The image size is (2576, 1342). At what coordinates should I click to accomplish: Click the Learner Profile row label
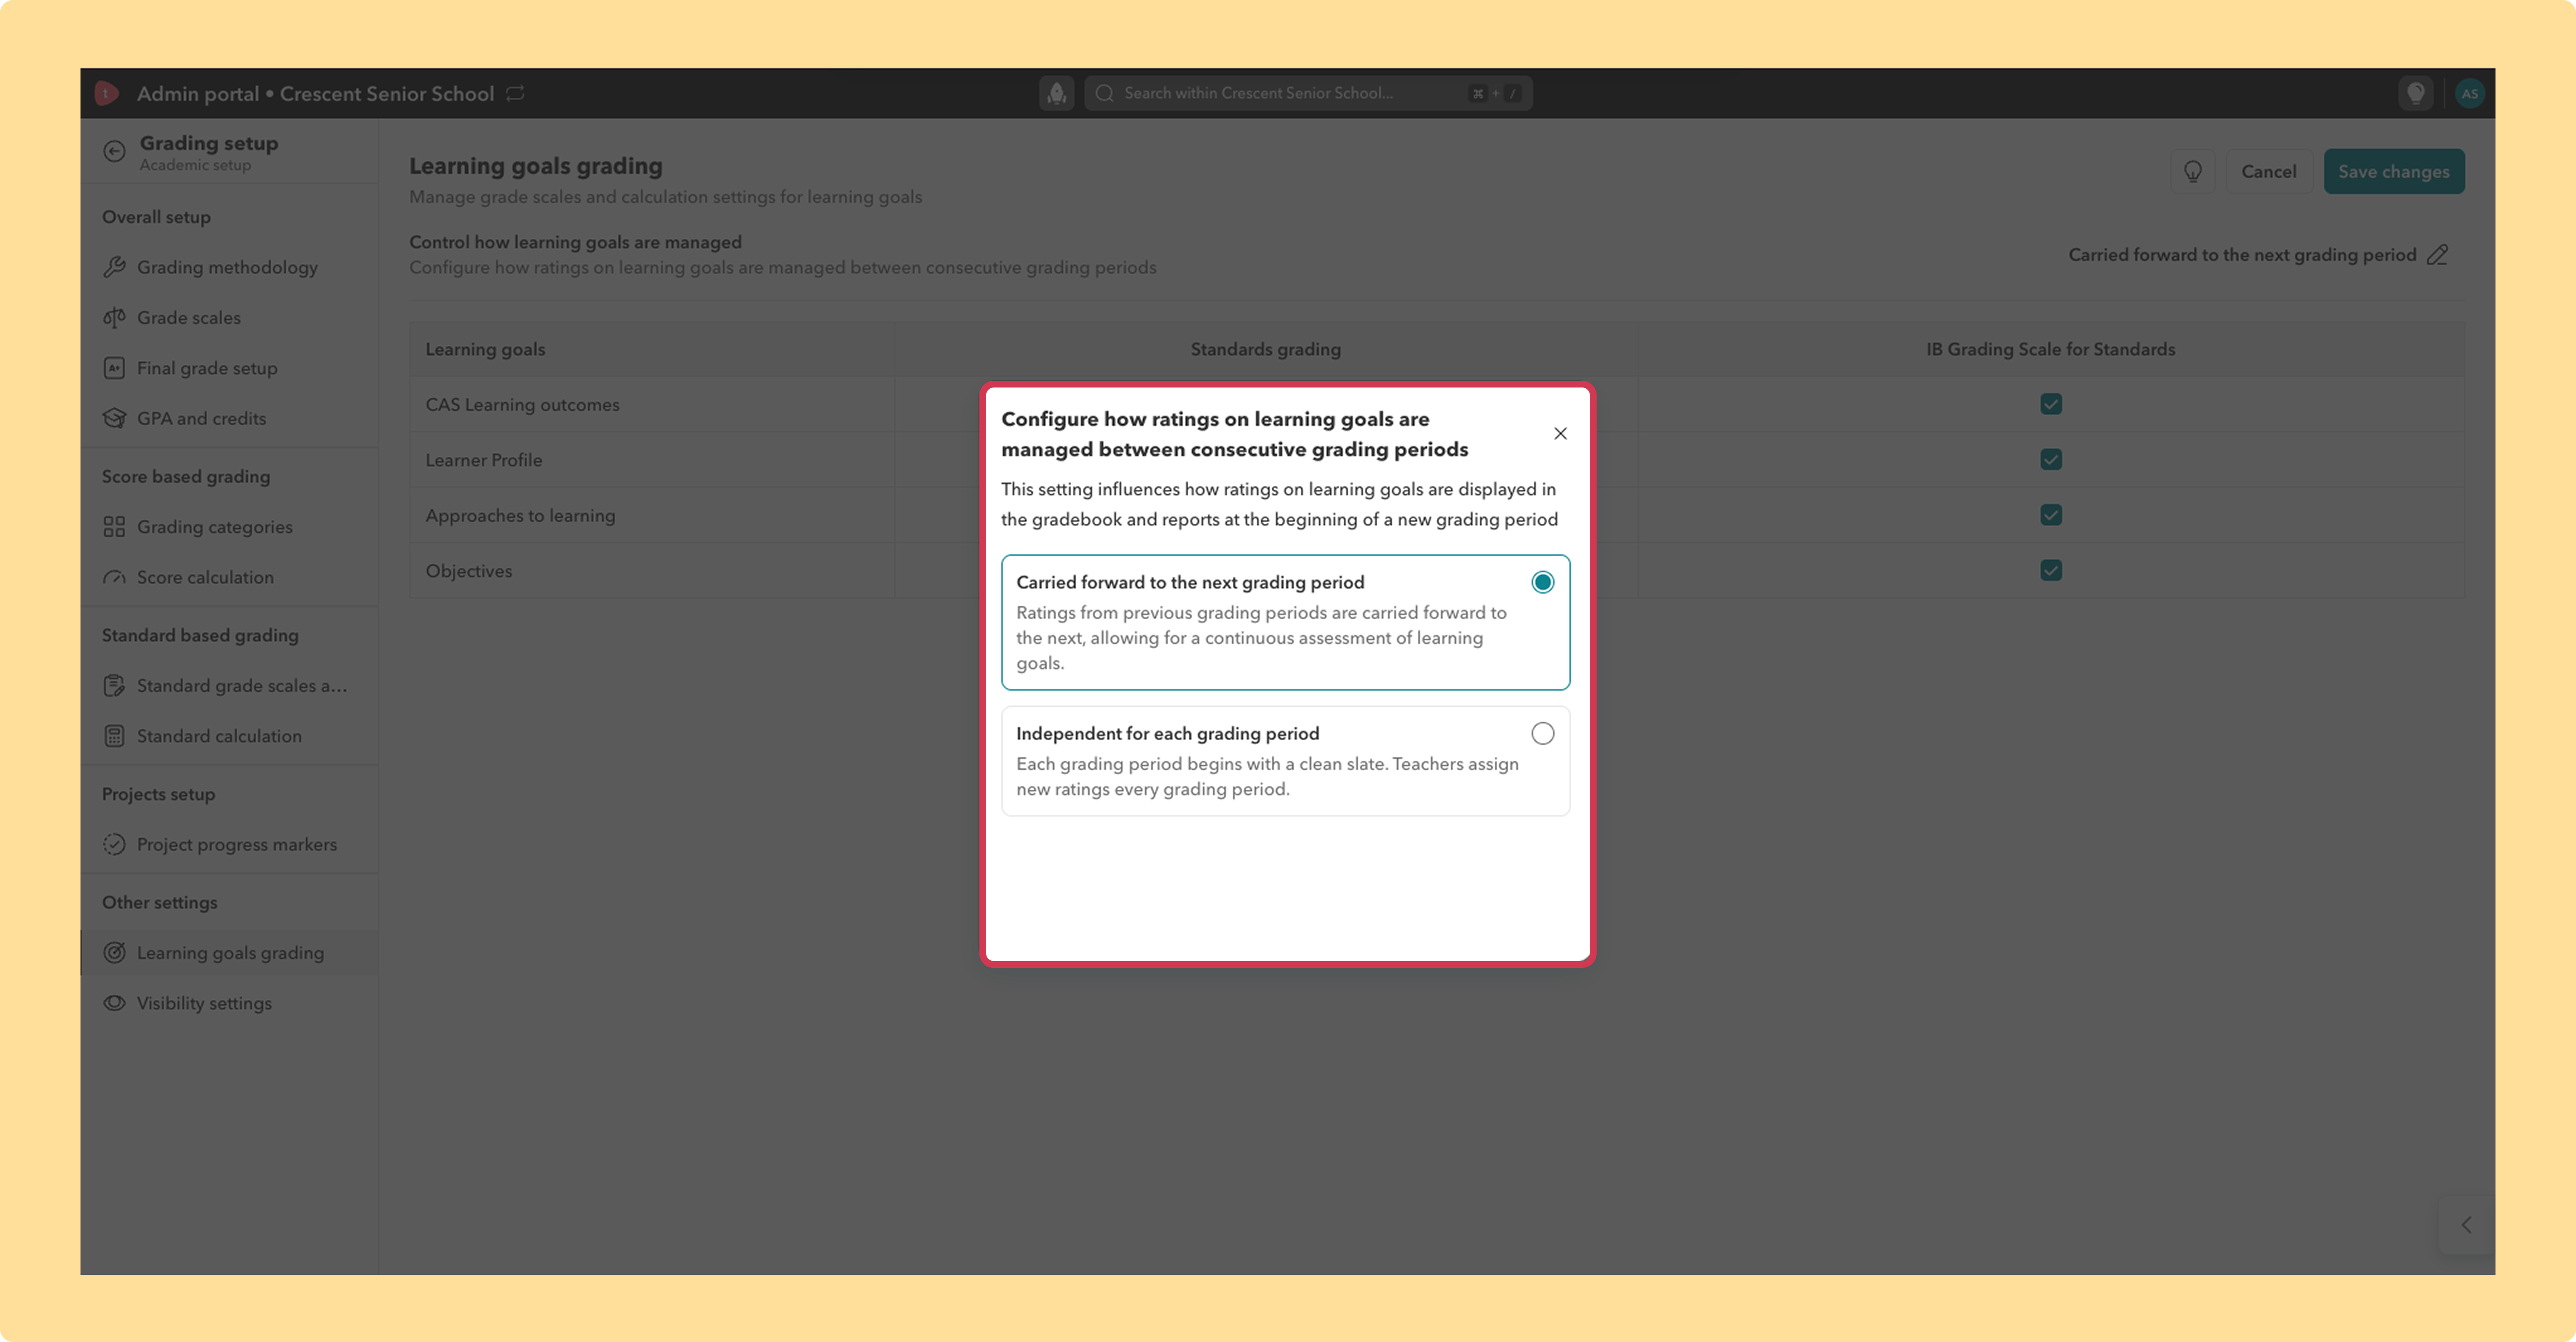(484, 460)
